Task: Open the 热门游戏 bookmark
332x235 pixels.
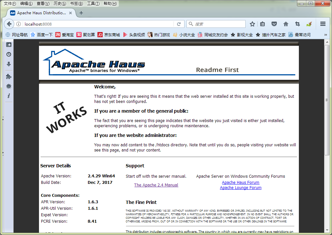Action: [x=159, y=35]
